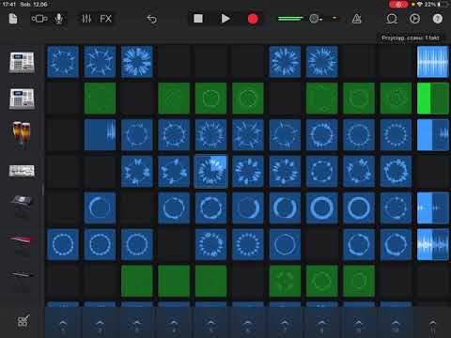The width and height of the screenshot is (451, 338).
Task: Open Help question mark button
Action: [438, 19]
